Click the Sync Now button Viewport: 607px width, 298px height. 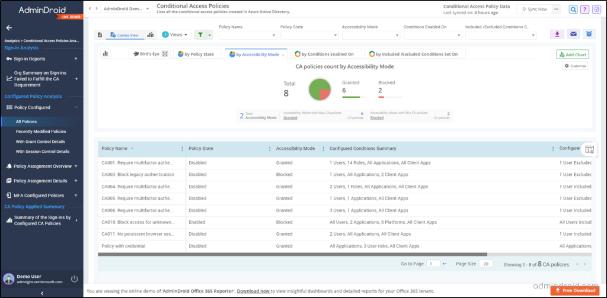(535, 9)
